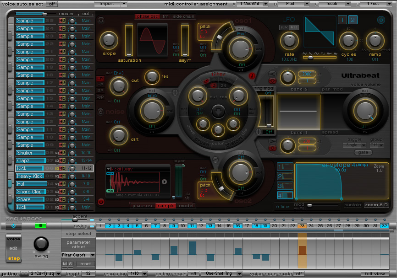Click the green sequencer play button
Image resolution: width=397 pixels, height=278 pixels.
click(41, 225)
